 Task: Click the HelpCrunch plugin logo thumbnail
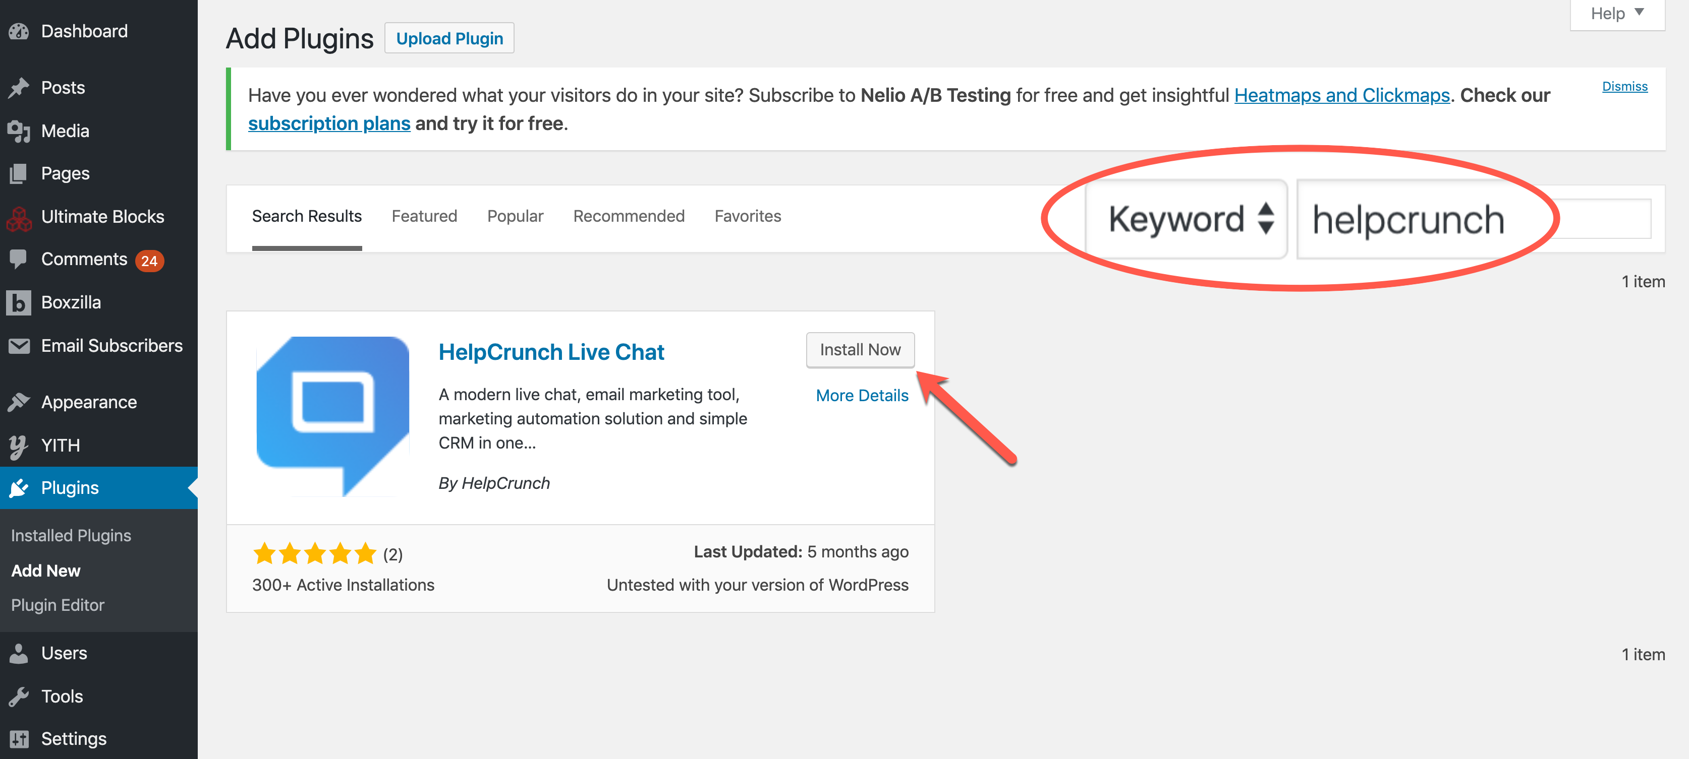coord(332,416)
